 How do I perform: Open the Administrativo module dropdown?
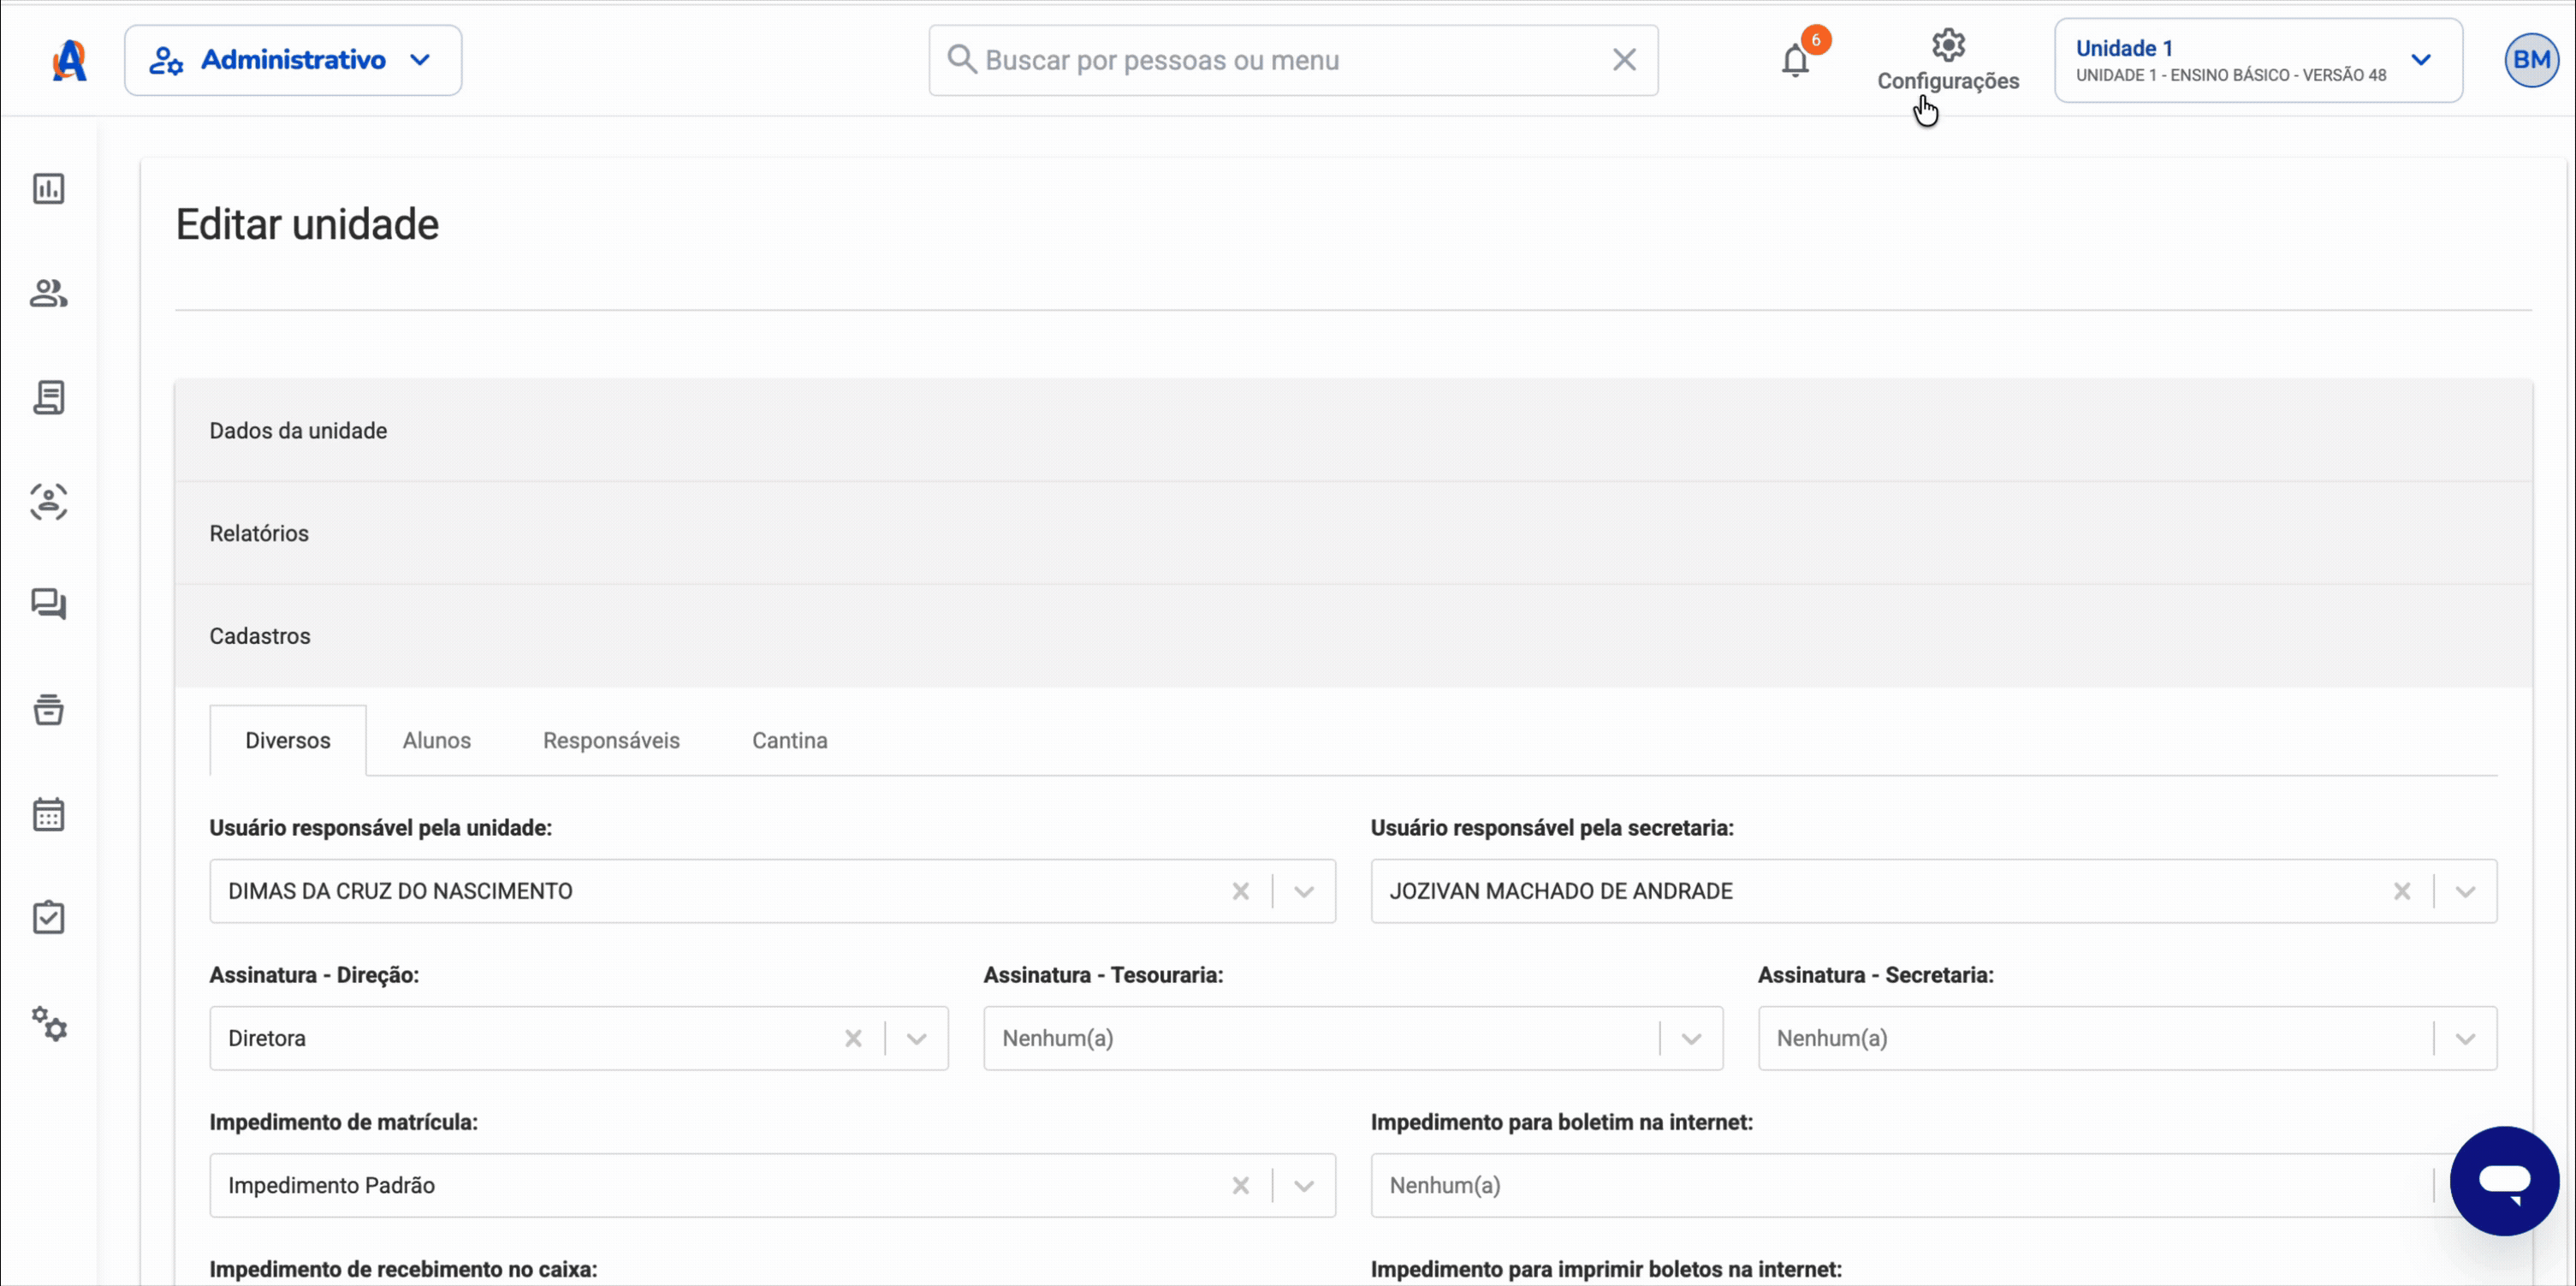tap(293, 60)
